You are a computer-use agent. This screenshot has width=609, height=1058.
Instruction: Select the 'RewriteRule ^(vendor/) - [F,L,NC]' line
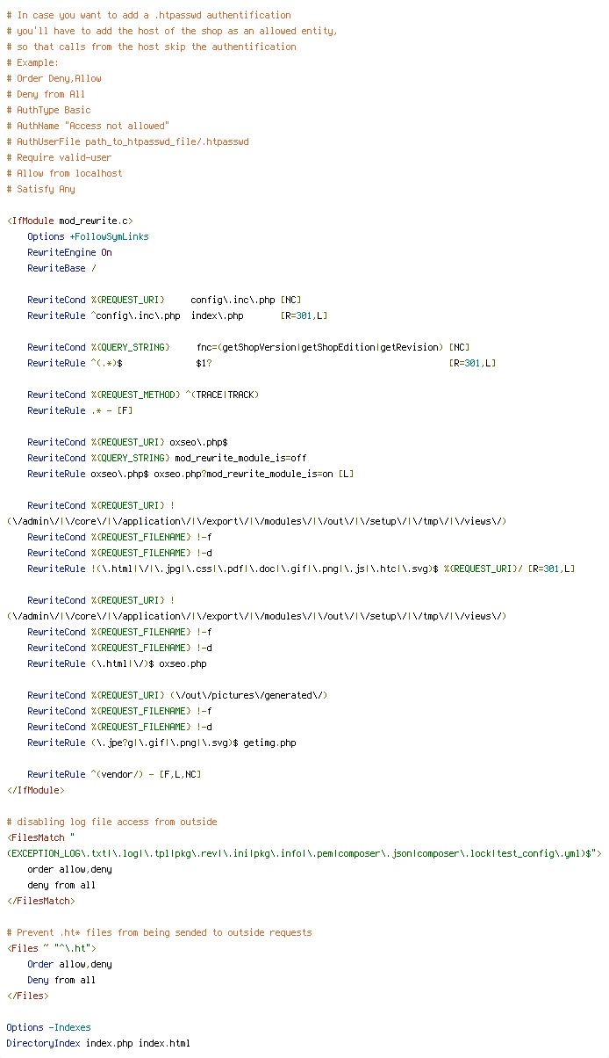114,774
